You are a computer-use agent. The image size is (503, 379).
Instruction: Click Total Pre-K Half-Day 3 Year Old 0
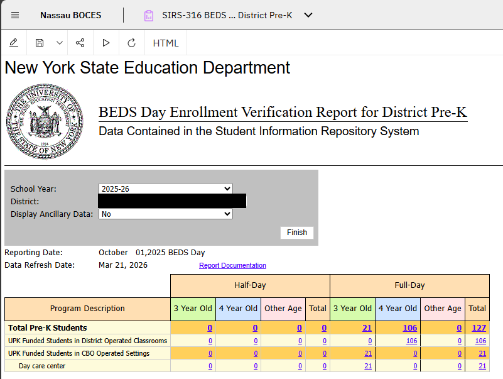tap(210, 328)
